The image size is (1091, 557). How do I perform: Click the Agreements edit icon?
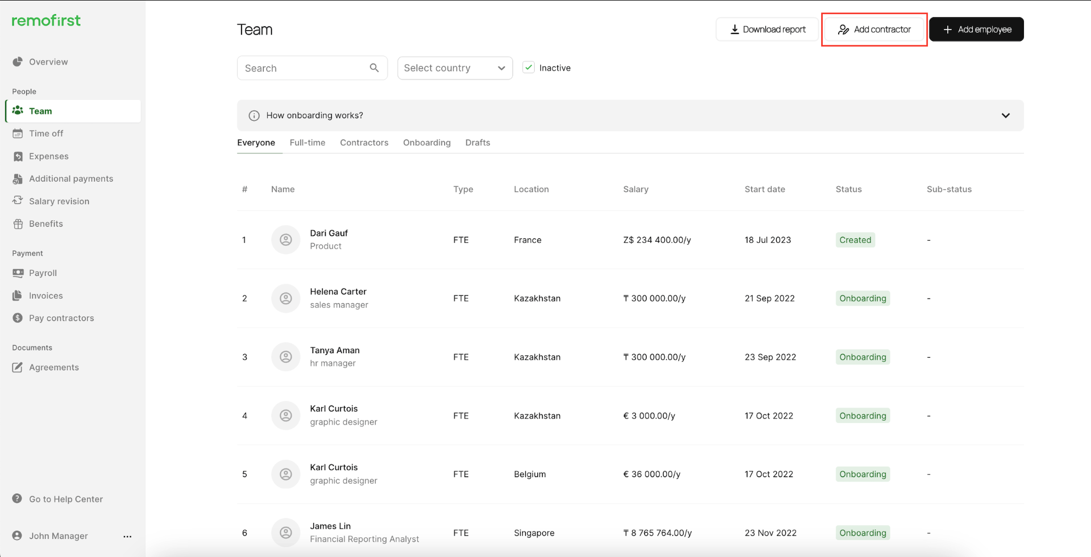pyautogui.click(x=18, y=367)
